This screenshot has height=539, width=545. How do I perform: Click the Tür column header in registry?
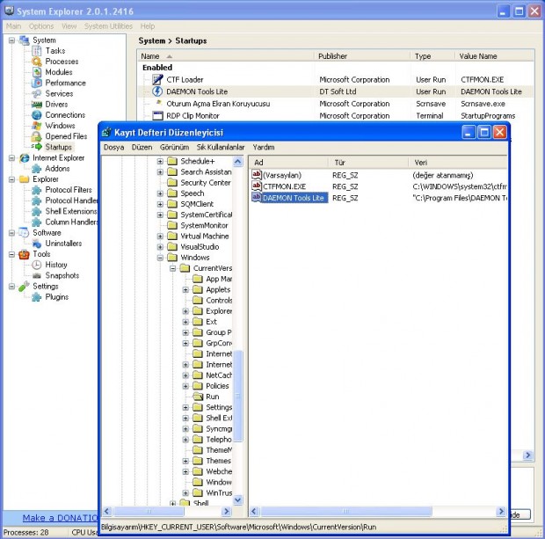(x=368, y=163)
